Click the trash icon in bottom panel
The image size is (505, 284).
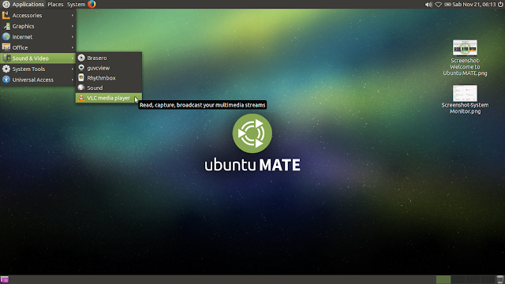point(499,279)
